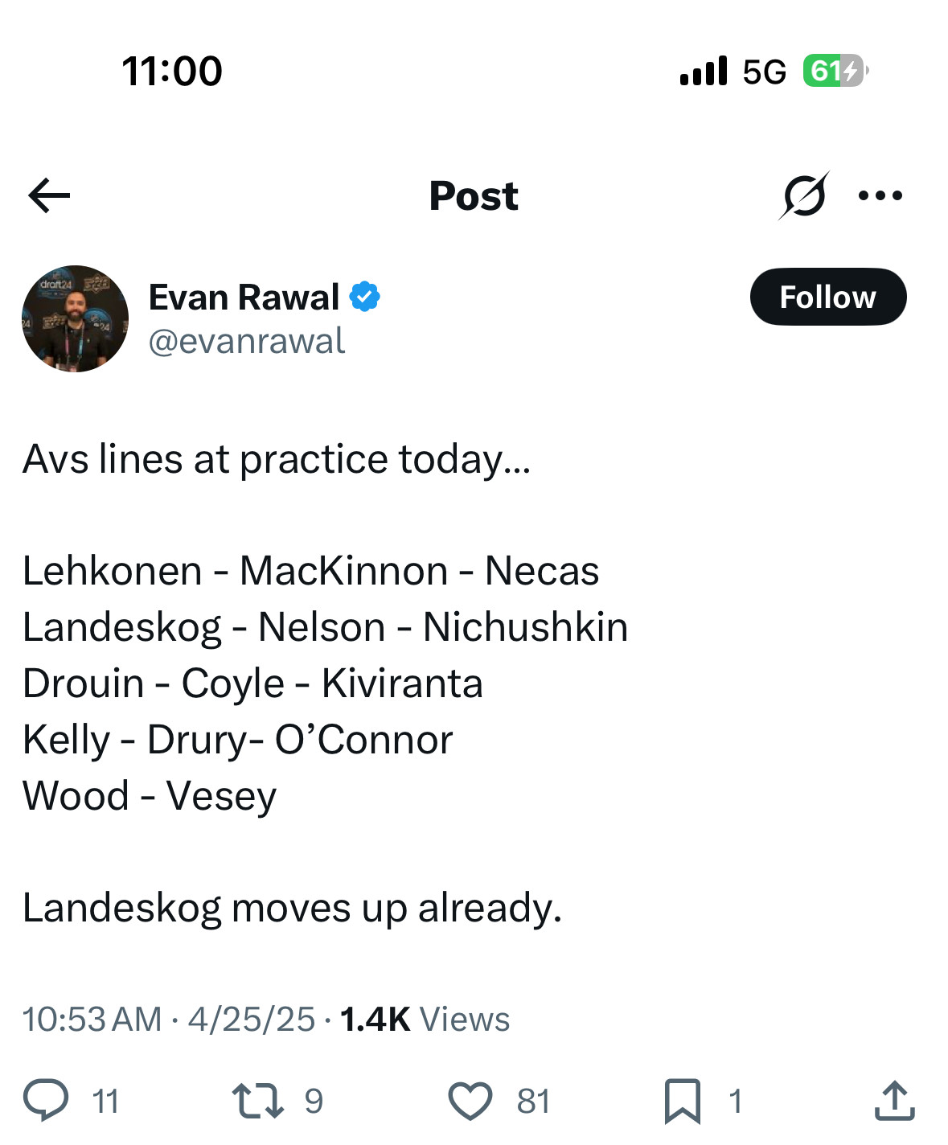Open the three-dot more options menu
The height and width of the screenshot is (1145, 948).
click(x=880, y=195)
